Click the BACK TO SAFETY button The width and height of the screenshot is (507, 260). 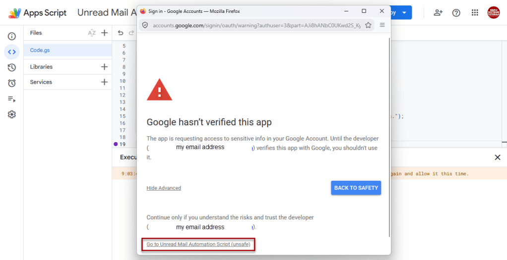(356, 188)
